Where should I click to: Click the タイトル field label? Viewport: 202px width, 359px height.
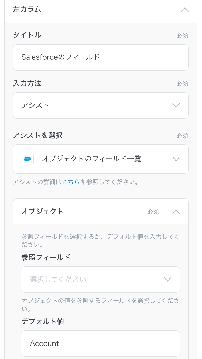click(27, 35)
